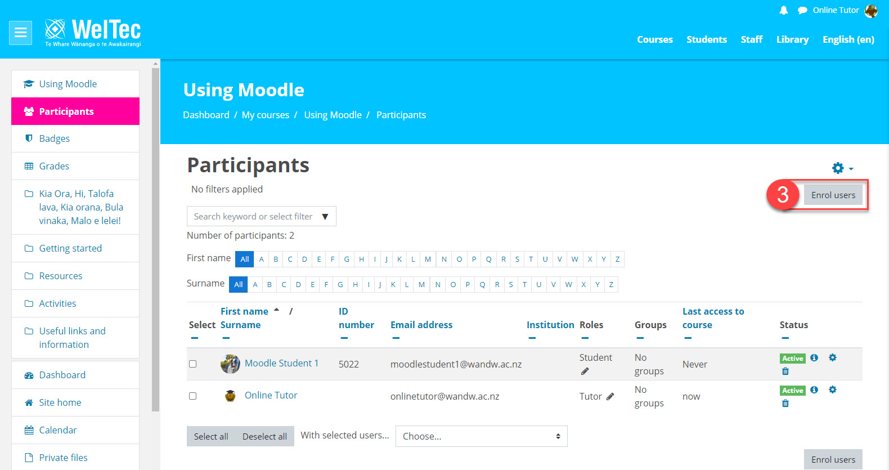The image size is (889, 470).
Task: Sort by Email address column header
Action: click(x=421, y=325)
